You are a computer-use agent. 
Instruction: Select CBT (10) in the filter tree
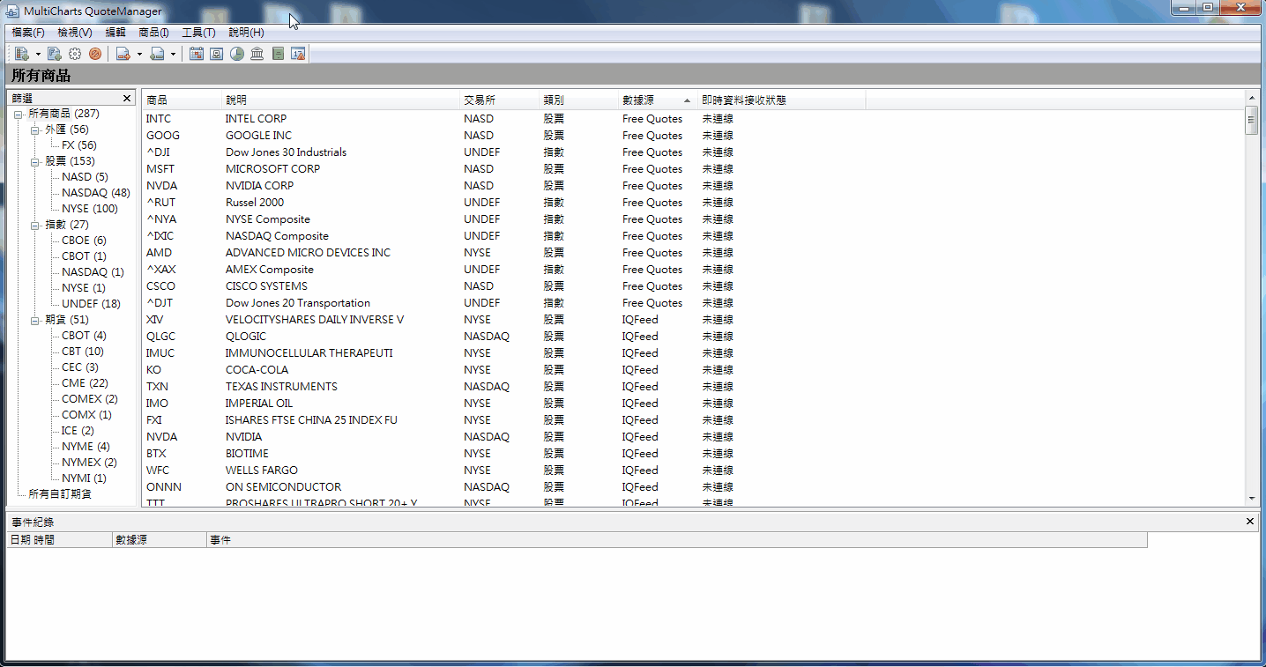82,352
